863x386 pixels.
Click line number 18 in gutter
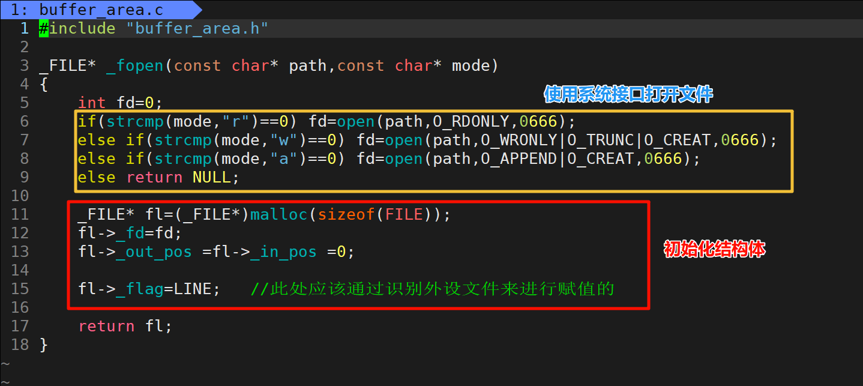point(20,345)
